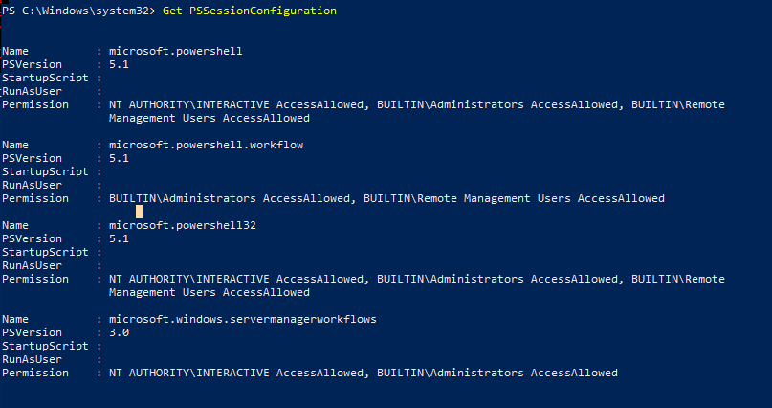Click the microsoft.windows.servermanagerworkflows name value
The width and height of the screenshot is (772, 408).
pos(243,319)
